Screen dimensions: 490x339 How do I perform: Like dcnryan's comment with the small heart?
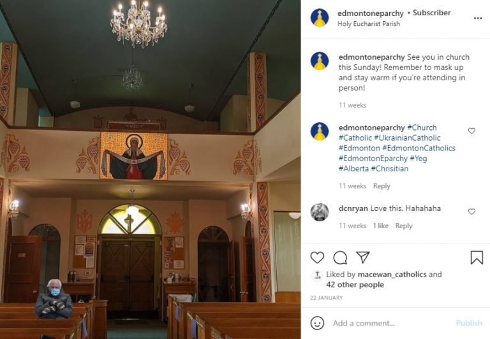[x=471, y=212]
